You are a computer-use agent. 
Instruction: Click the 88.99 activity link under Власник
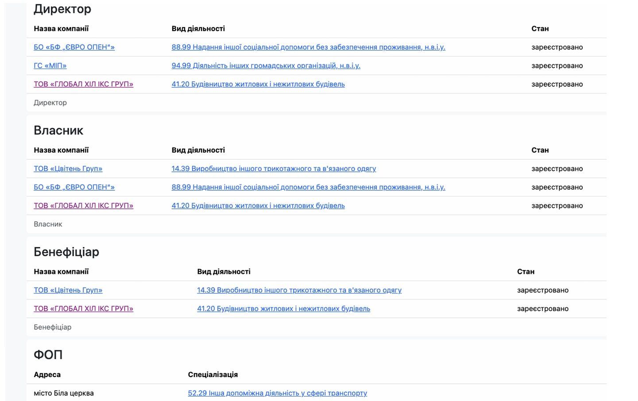click(308, 187)
